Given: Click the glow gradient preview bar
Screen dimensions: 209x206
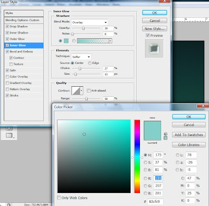Looking at the screenshot, I should click(x=93, y=41).
